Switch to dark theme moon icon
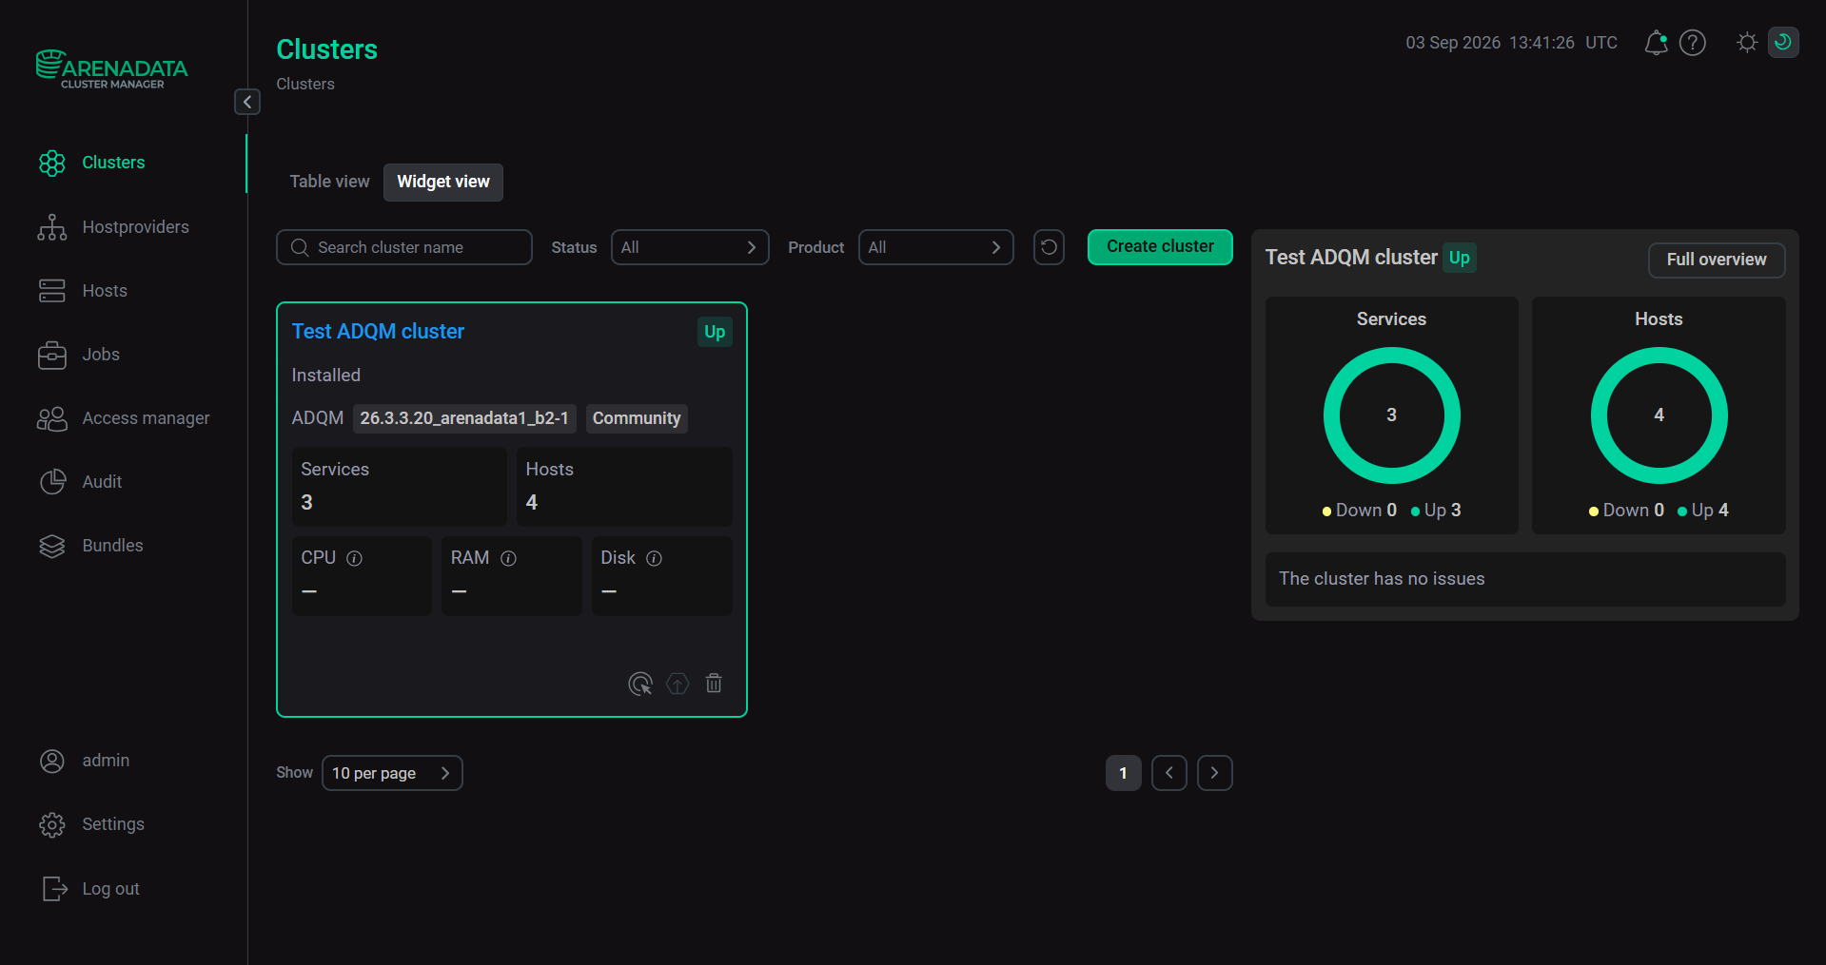 click(1783, 43)
